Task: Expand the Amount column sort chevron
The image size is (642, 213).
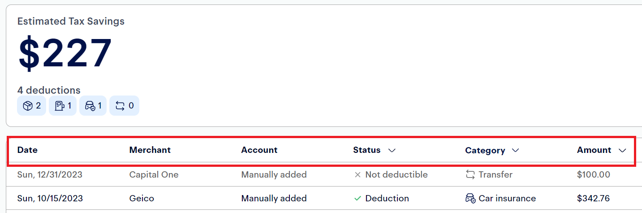Action: (622, 150)
